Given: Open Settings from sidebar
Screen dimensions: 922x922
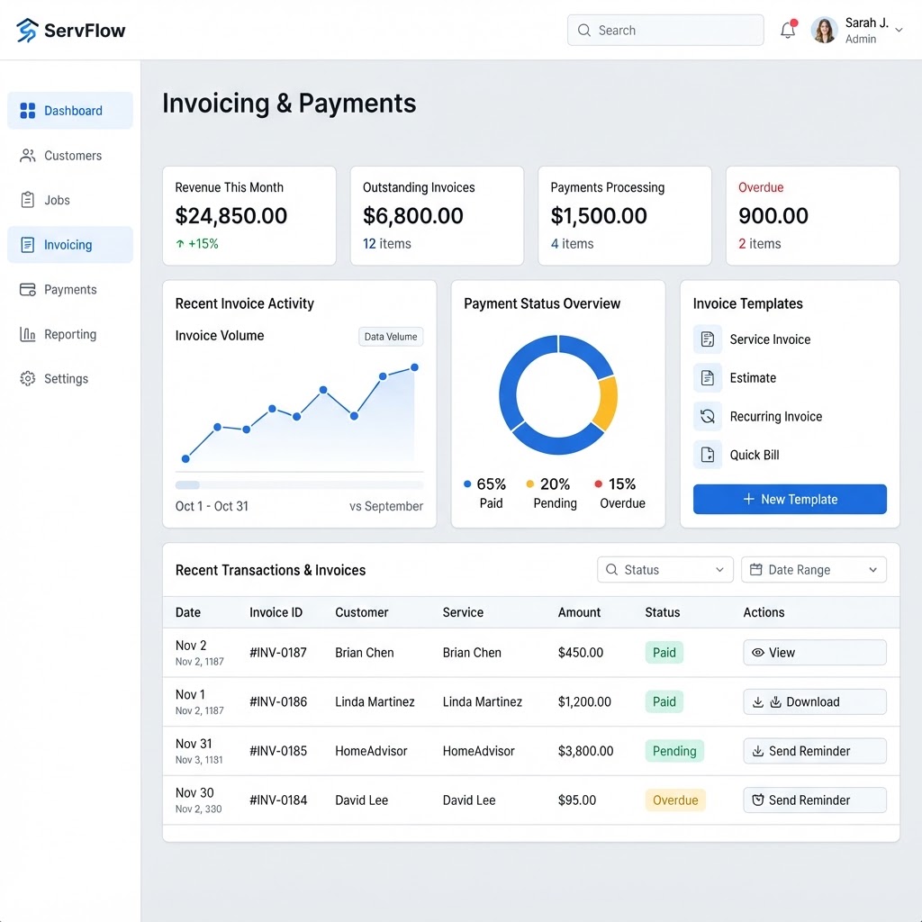Looking at the screenshot, I should click(x=70, y=379).
